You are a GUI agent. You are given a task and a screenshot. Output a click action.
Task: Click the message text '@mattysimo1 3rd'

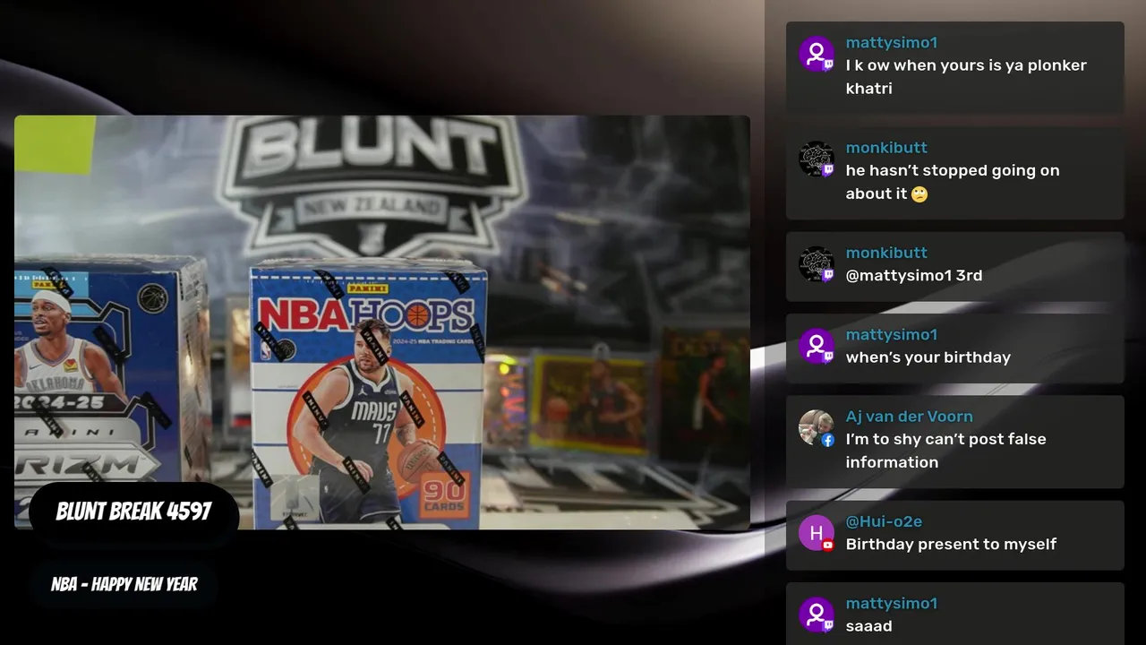click(914, 276)
